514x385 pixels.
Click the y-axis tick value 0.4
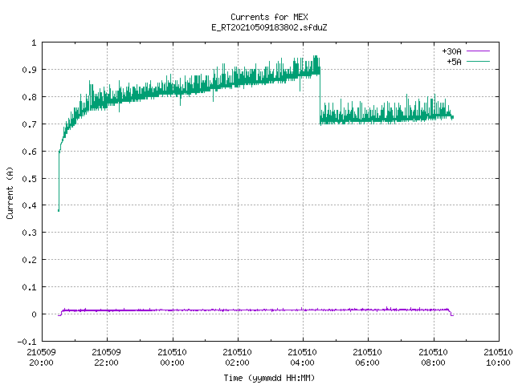click(29, 205)
